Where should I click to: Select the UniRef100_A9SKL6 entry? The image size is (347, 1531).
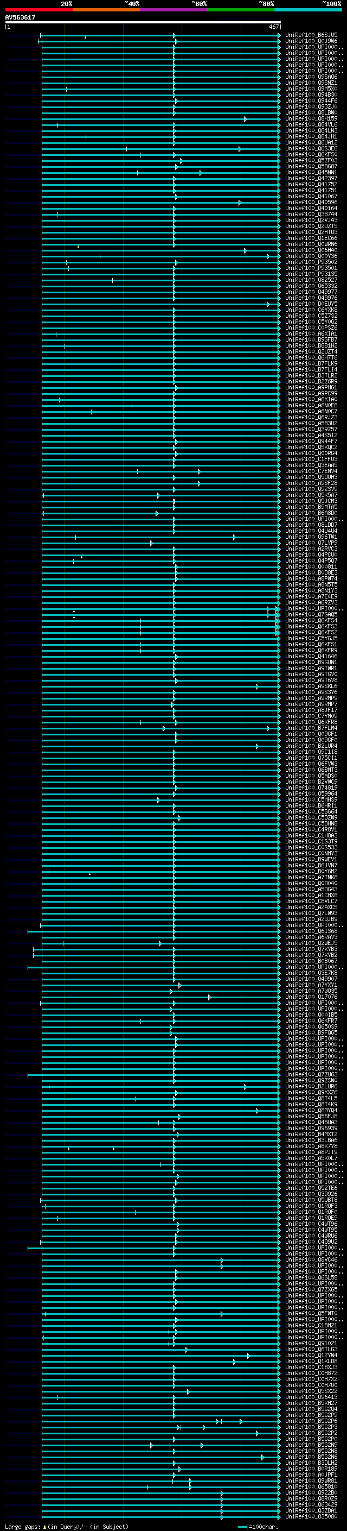pyautogui.click(x=311, y=686)
